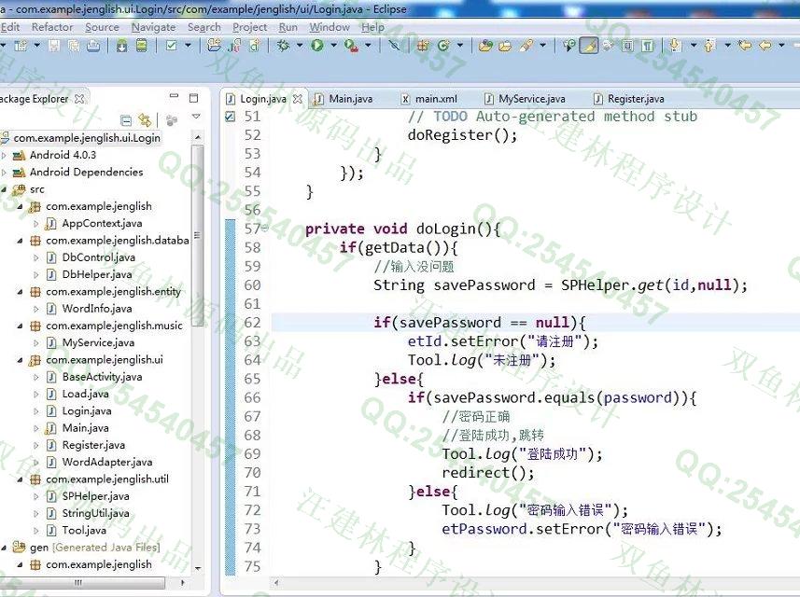
Task: Toggle the code fold marker at line 57
Action: click(x=264, y=229)
